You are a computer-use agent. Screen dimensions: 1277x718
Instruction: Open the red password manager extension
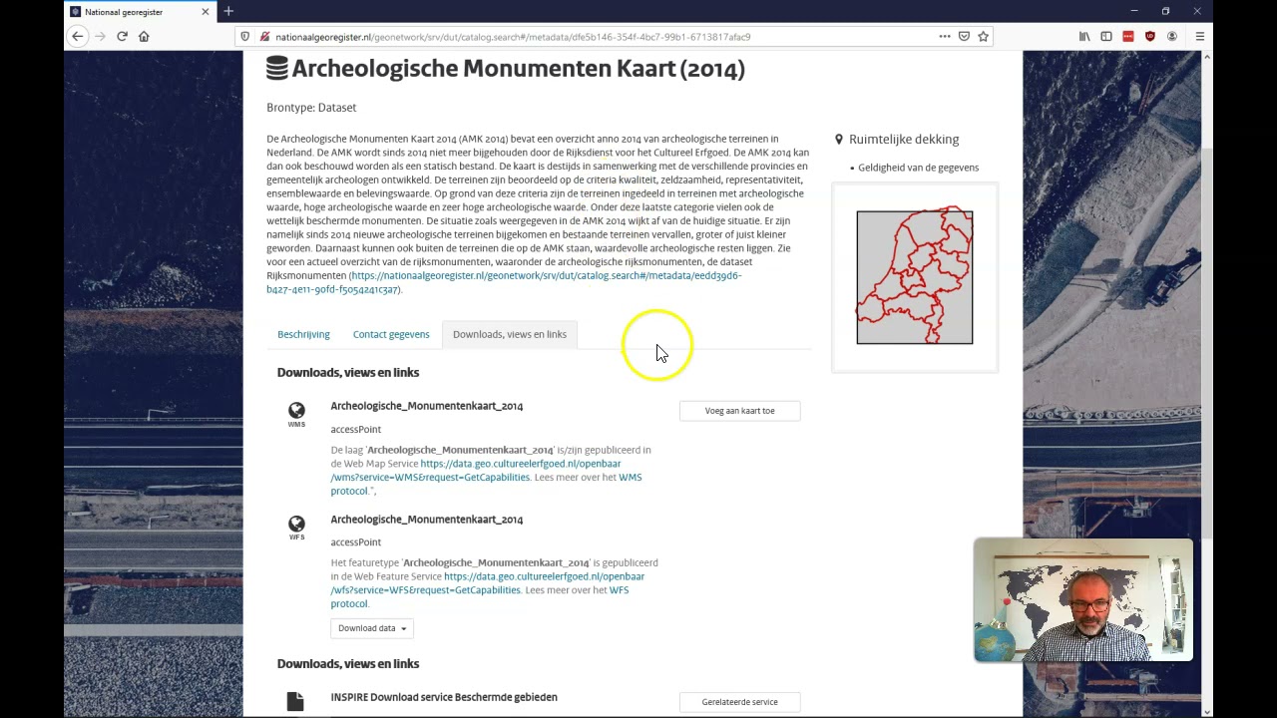[x=1128, y=36]
